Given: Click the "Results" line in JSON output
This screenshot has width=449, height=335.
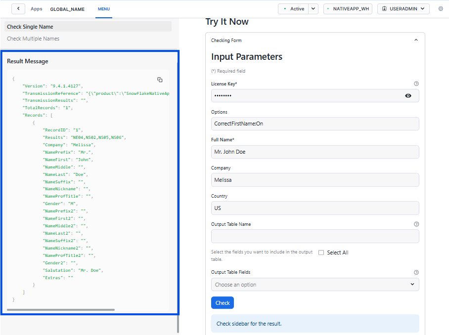Looking at the screenshot, I should (85, 137).
